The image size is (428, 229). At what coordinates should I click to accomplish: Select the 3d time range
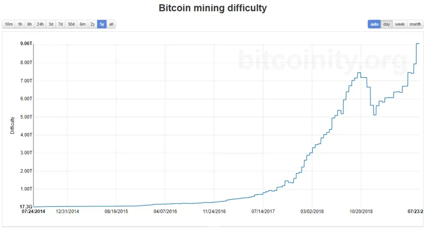click(x=50, y=24)
